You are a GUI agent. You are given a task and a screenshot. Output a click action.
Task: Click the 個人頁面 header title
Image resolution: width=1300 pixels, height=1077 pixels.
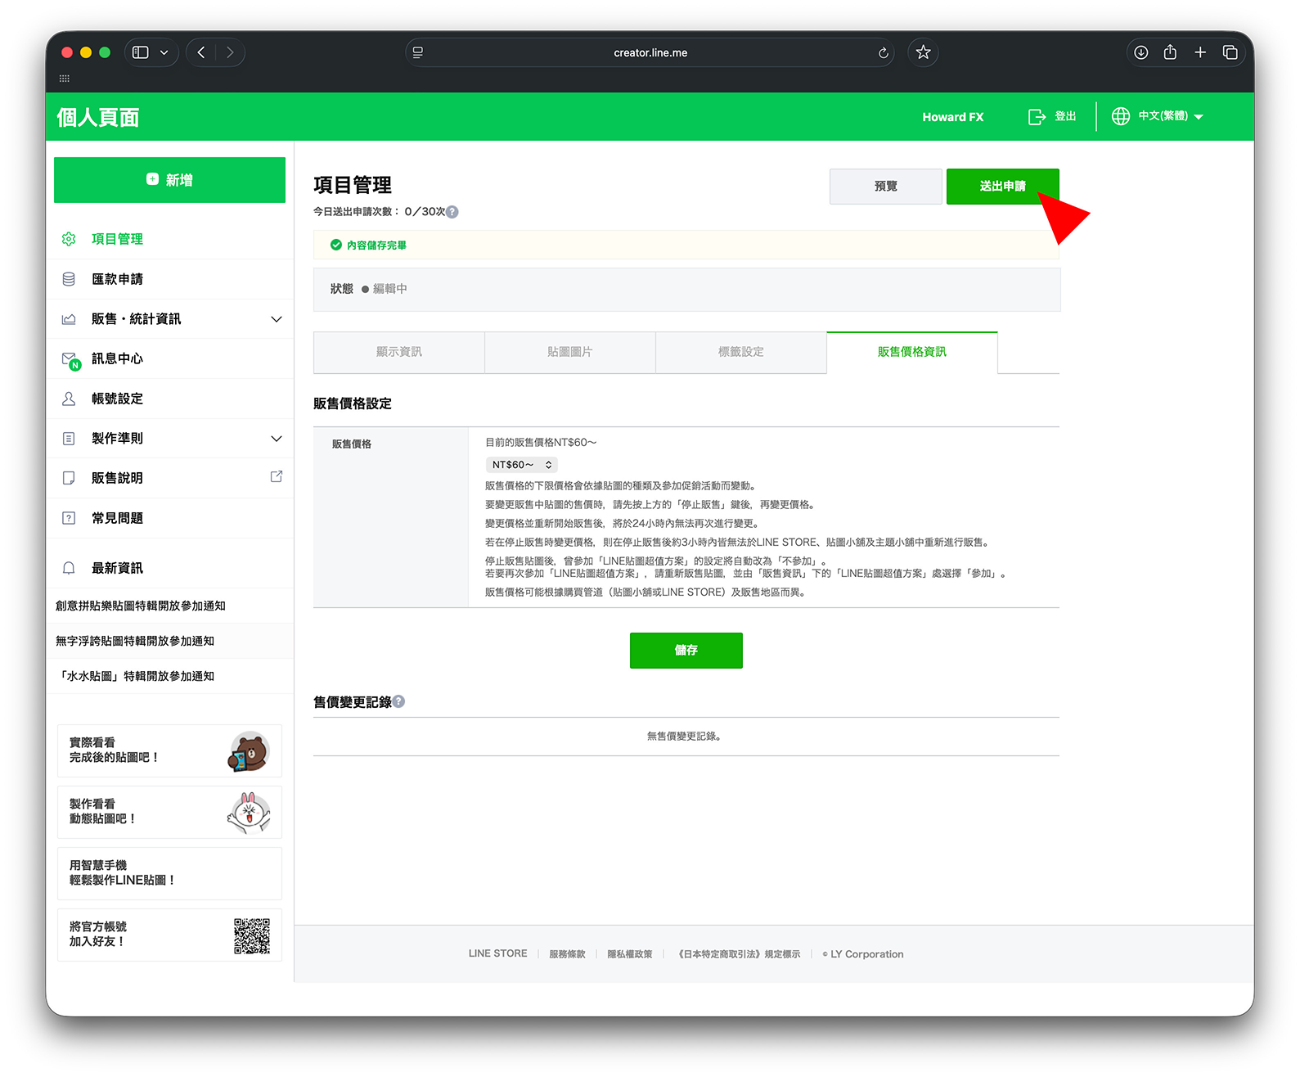coord(97,117)
